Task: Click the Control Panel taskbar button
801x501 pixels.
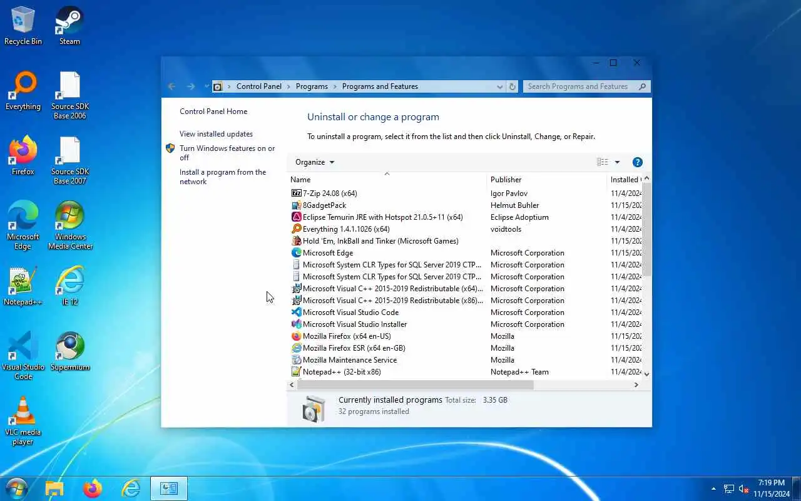Action: 169,488
